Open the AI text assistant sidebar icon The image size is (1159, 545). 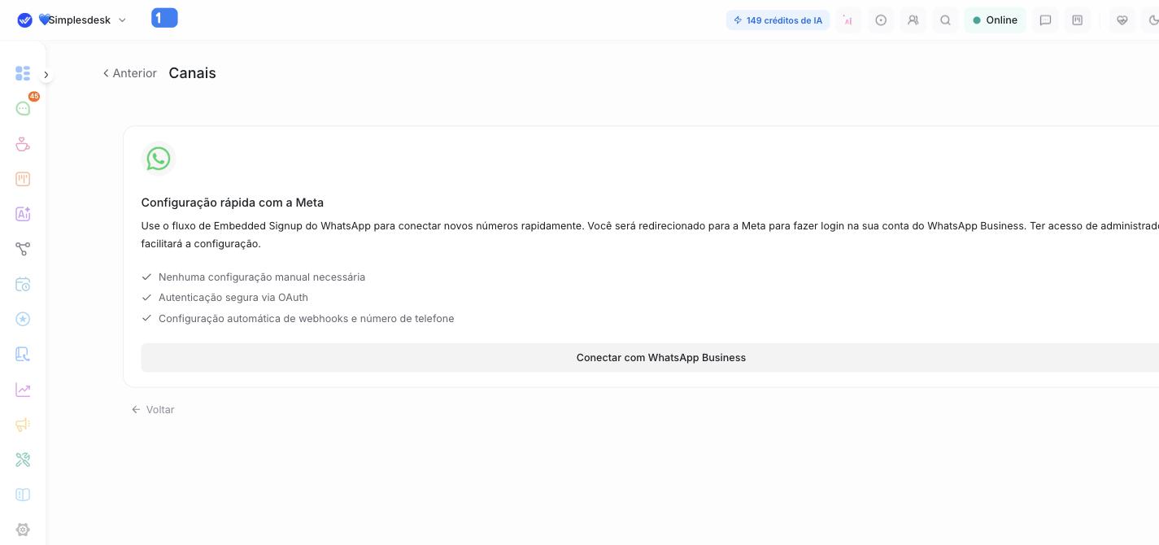tap(23, 214)
